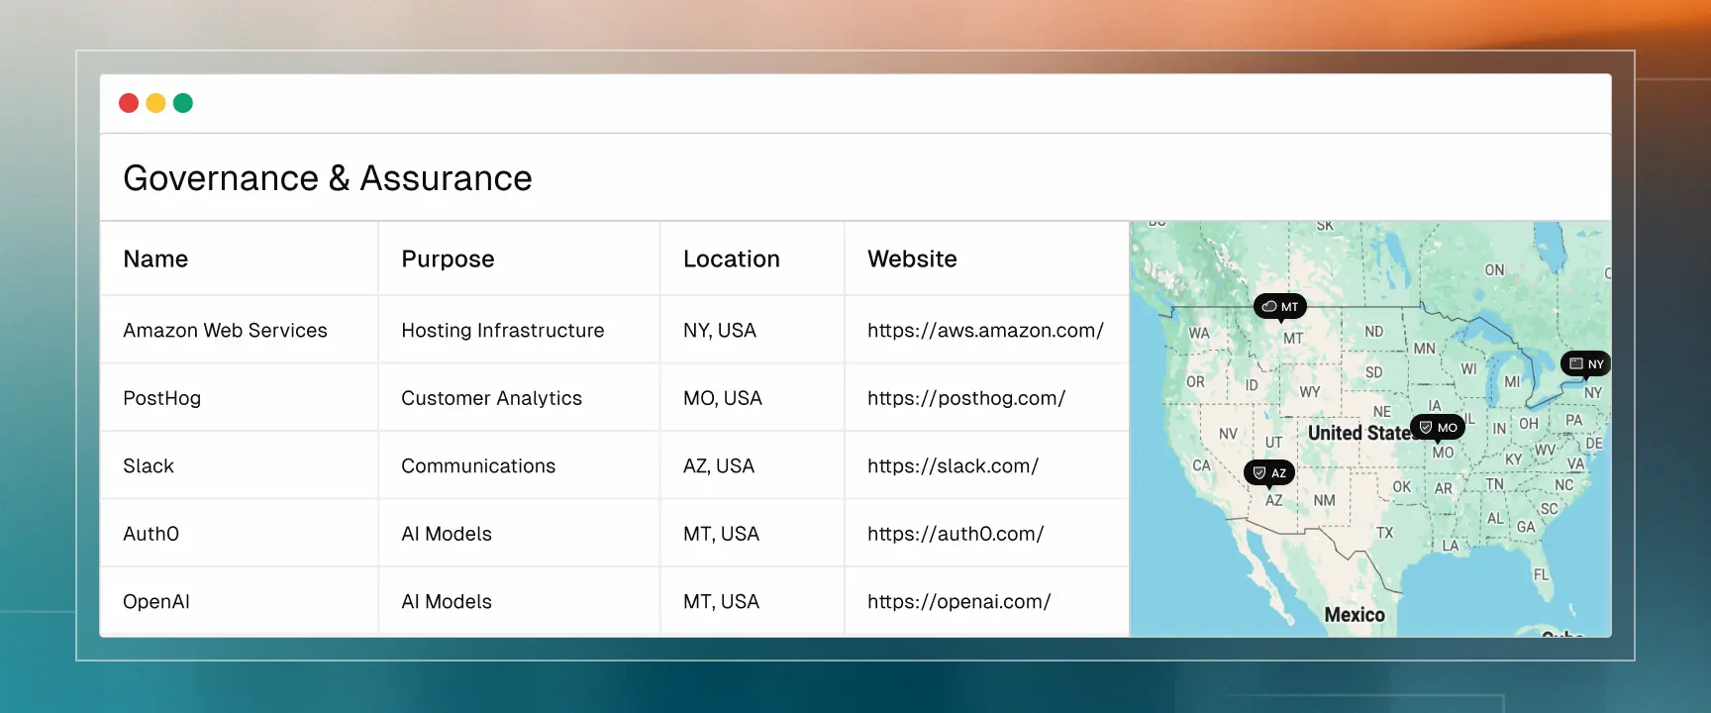Open the https://aws.amazon.com/ link

(985, 331)
